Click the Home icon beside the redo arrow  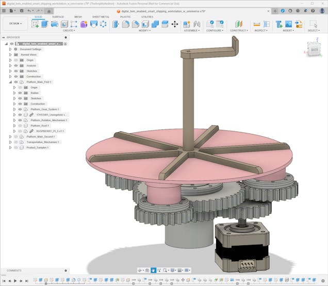(x=48, y=10)
